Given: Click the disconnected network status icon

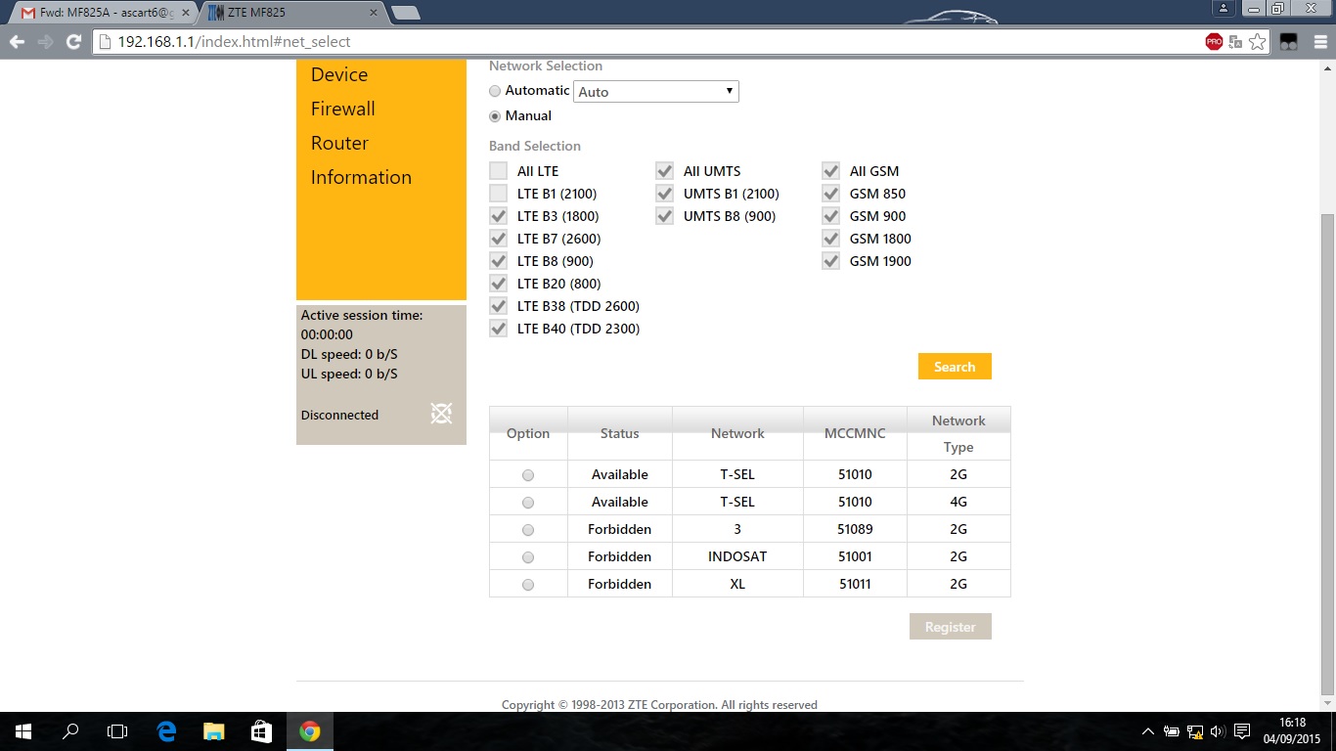Looking at the screenshot, I should [441, 414].
